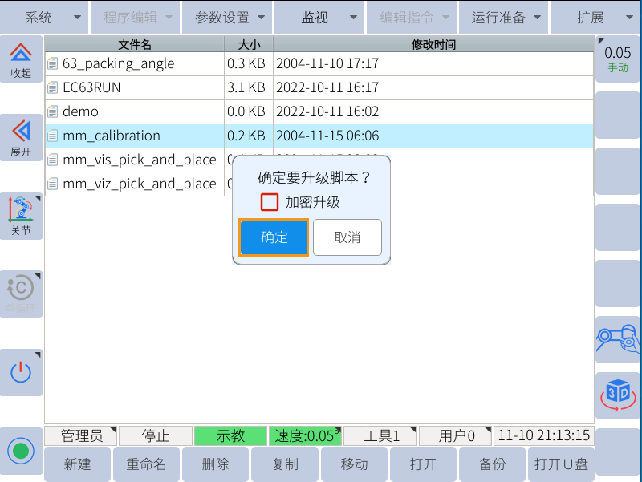Click date 2022-10-11 16:02
This screenshot has height=482, width=642.
tap(327, 111)
